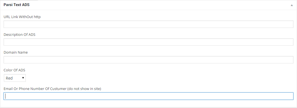Image resolution: width=297 pixels, height=108 pixels.
Task: Click the black arrow on Red select
Action: click(x=23, y=78)
